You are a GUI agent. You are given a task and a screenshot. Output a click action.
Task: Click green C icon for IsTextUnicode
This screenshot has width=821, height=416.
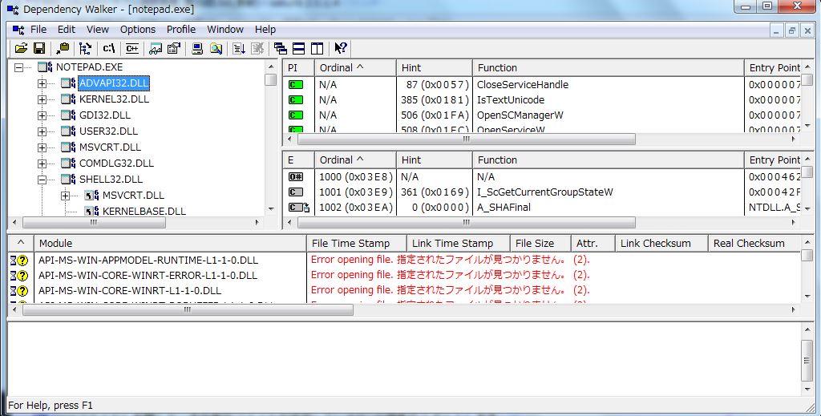coord(296,100)
